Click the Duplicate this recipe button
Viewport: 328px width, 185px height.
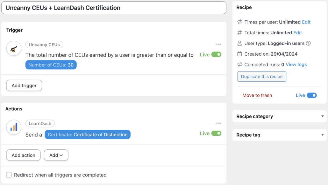click(261, 76)
